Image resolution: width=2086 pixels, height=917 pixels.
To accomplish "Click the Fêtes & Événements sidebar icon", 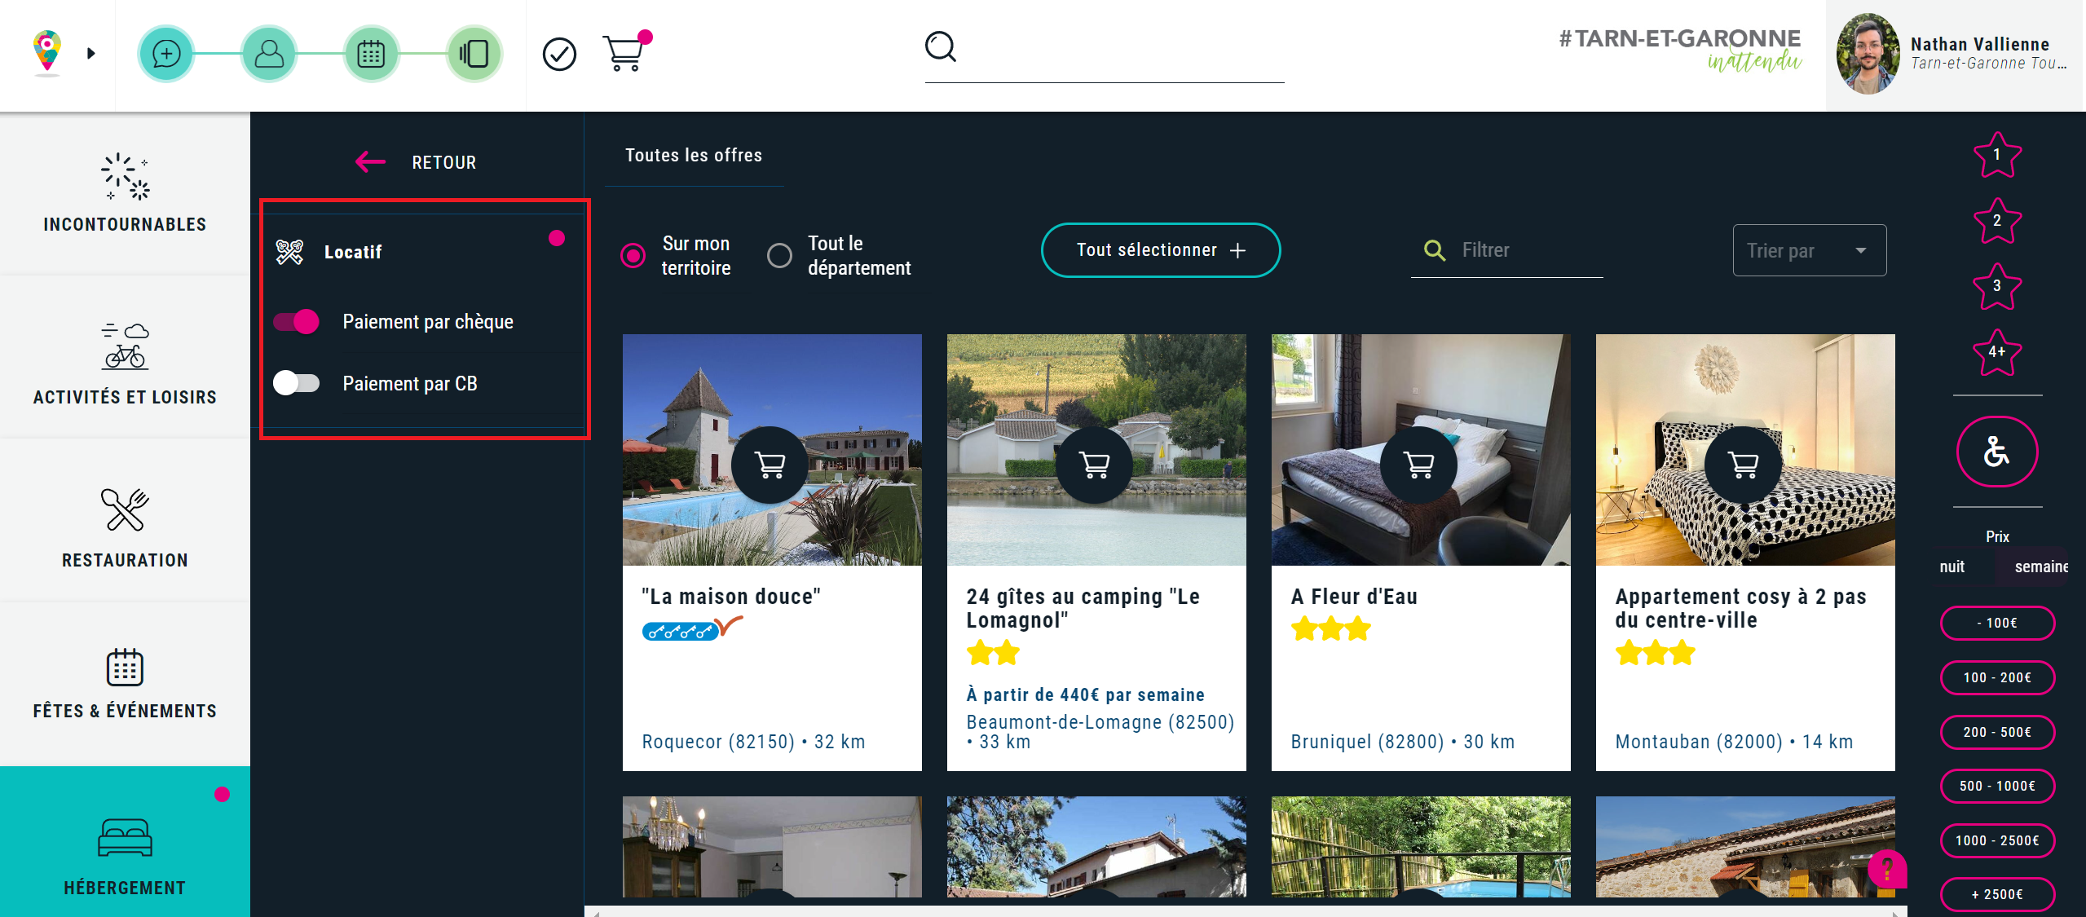I will tap(125, 668).
